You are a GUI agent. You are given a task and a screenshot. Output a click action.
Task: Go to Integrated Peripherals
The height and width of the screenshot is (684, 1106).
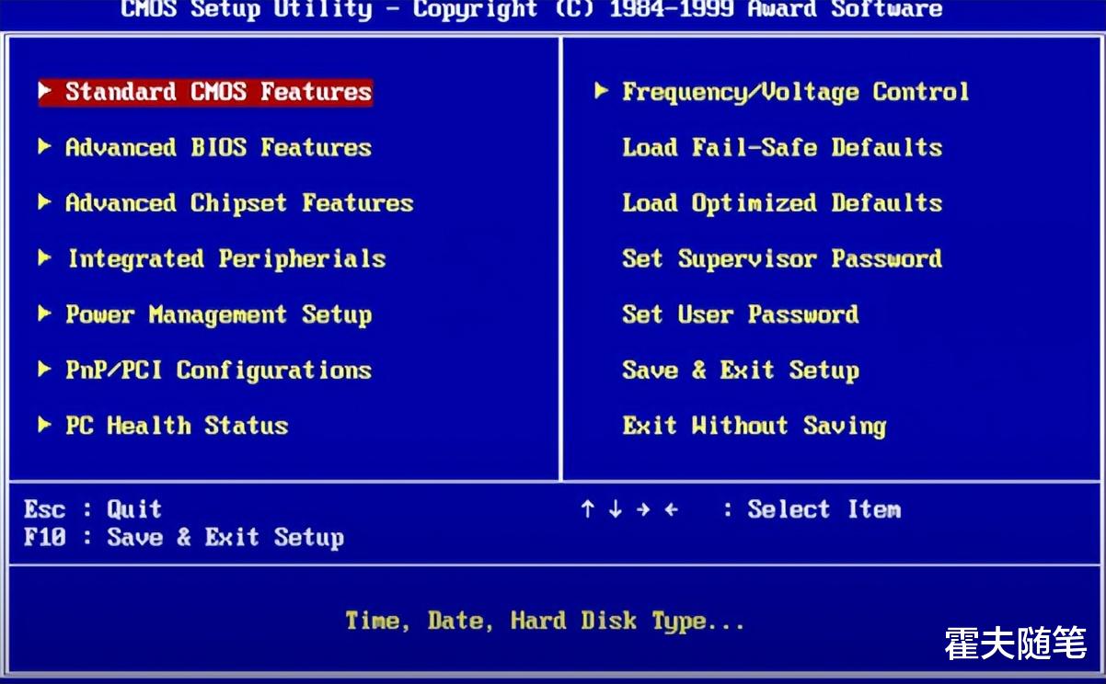[226, 259]
